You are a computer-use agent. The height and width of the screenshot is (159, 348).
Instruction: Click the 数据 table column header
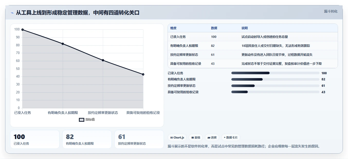point(214,28)
